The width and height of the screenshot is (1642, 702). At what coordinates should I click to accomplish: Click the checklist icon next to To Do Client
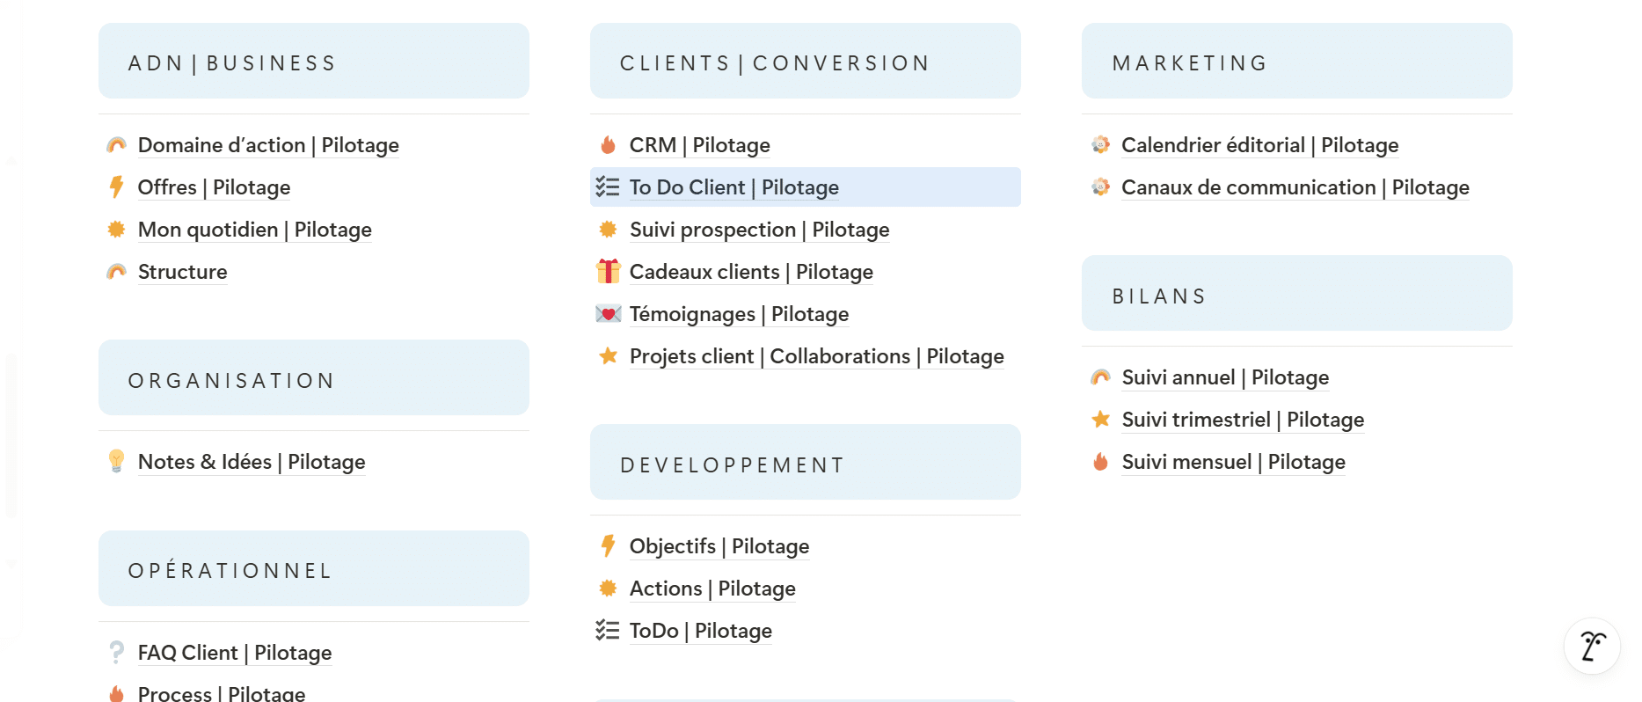pyautogui.click(x=608, y=186)
